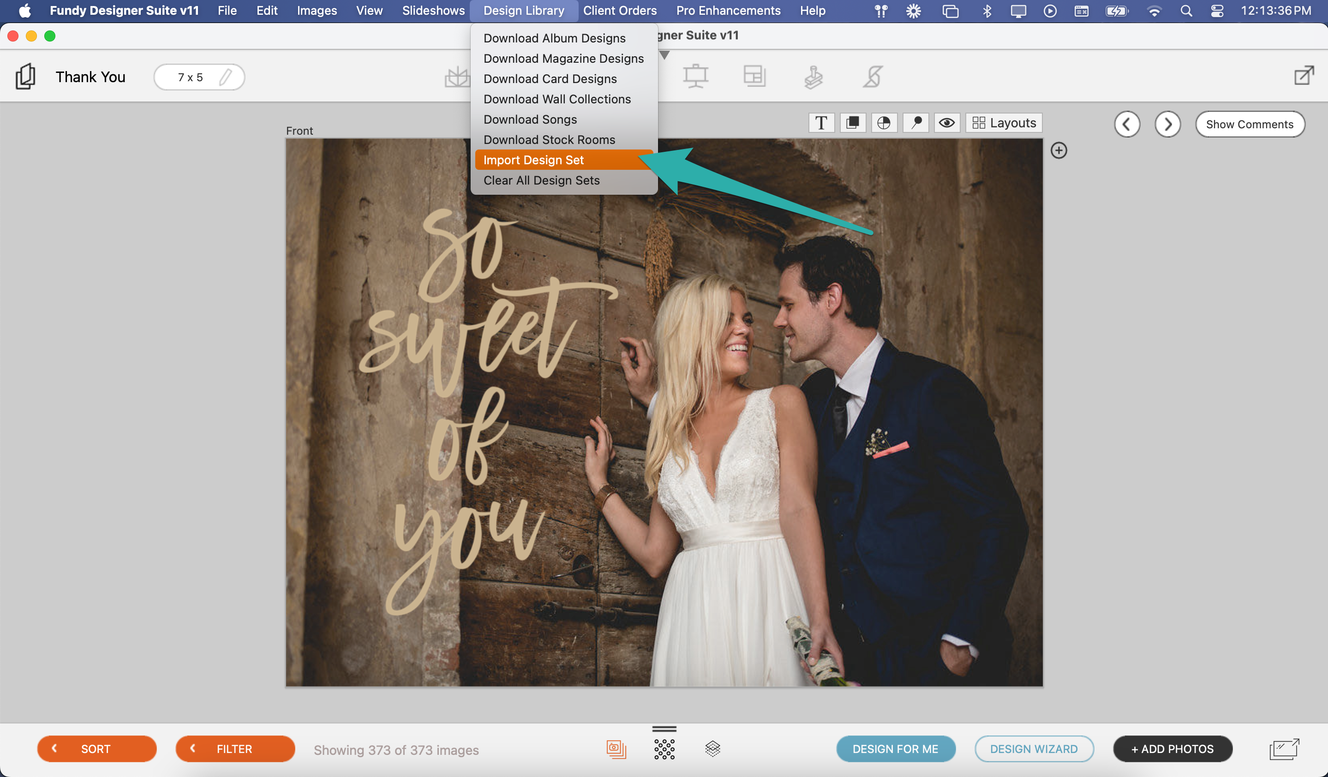Click the pin icon in canvas toolbar

point(916,123)
